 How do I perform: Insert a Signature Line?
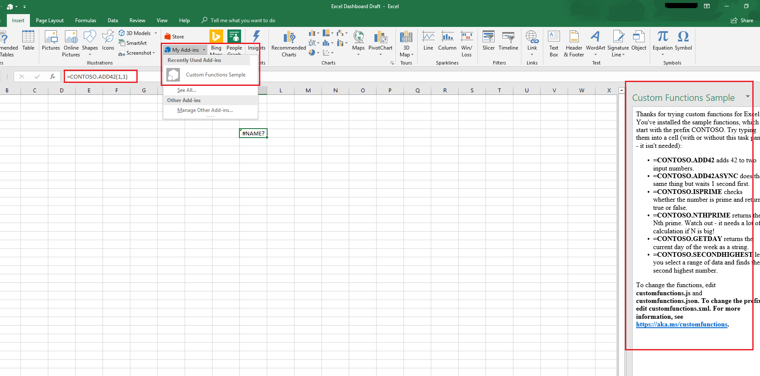coord(618,44)
